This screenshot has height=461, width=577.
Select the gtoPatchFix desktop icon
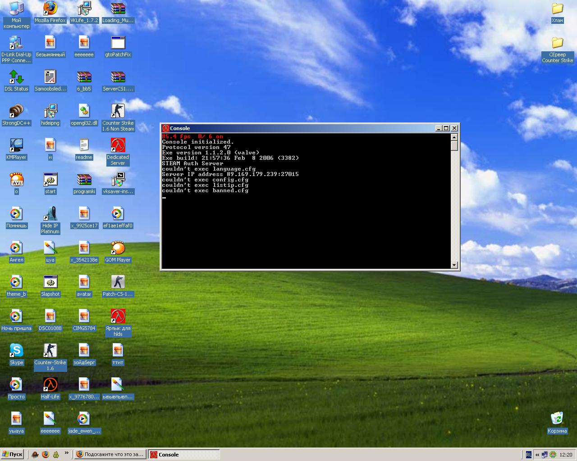[x=118, y=46]
